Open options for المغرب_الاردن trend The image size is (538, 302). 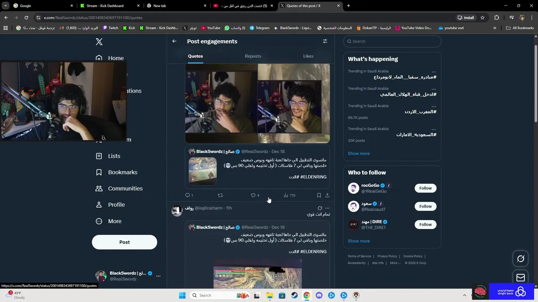pyautogui.click(x=434, y=106)
